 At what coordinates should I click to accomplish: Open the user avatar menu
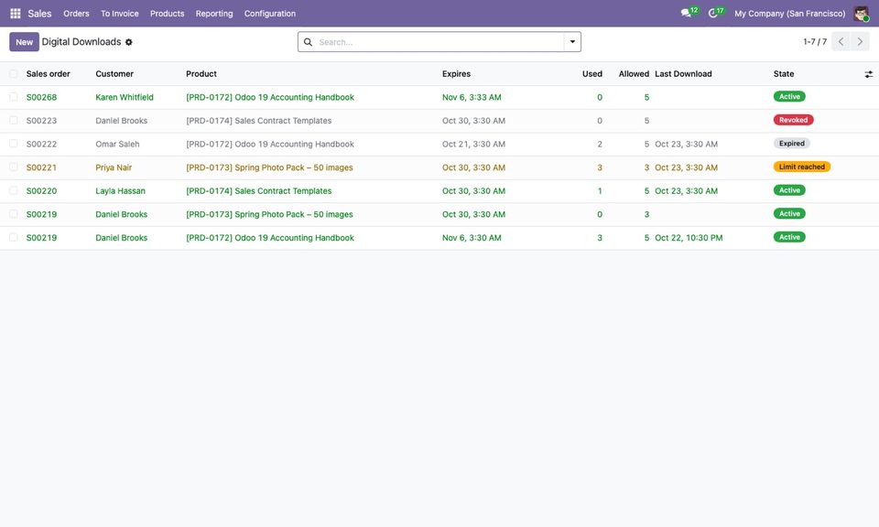(861, 14)
